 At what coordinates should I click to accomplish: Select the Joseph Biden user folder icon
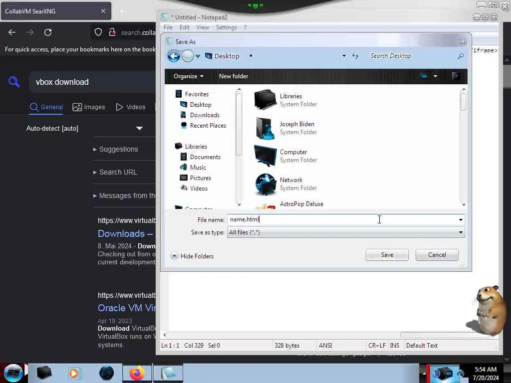[x=265, y=128]
